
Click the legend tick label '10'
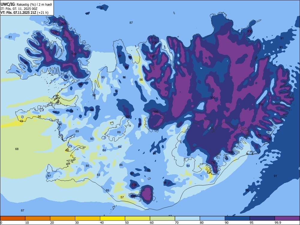(27, 223)
